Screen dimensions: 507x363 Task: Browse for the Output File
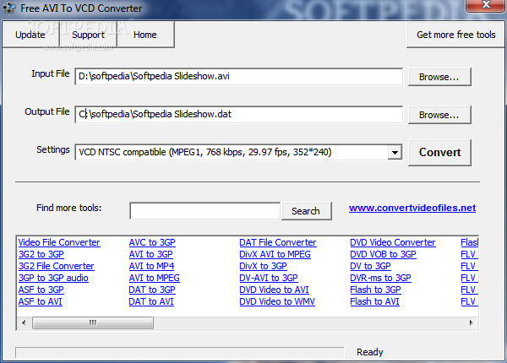pyautogui.click(x=439, y=115)
